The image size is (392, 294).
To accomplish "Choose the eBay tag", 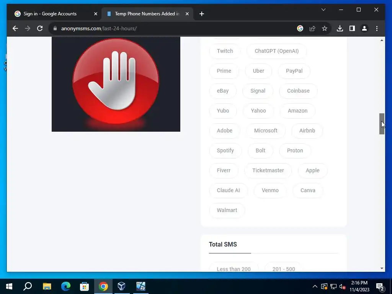I will click(x=223, y=91).
